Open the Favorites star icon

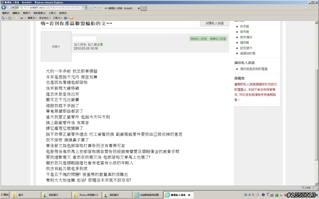[311, 8]
